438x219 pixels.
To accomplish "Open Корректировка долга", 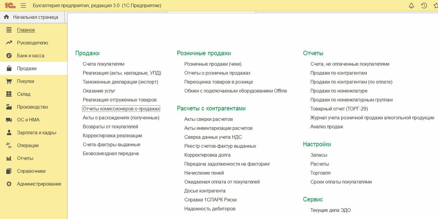I will tap(207, 155).
